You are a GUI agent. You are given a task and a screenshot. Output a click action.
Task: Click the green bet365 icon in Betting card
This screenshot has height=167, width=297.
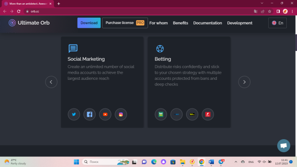click(x=161, y=115)
